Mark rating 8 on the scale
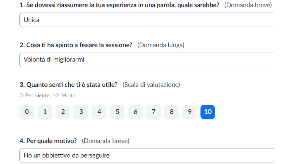The height and width of the screenshot is (164, 293). point(172,112)
